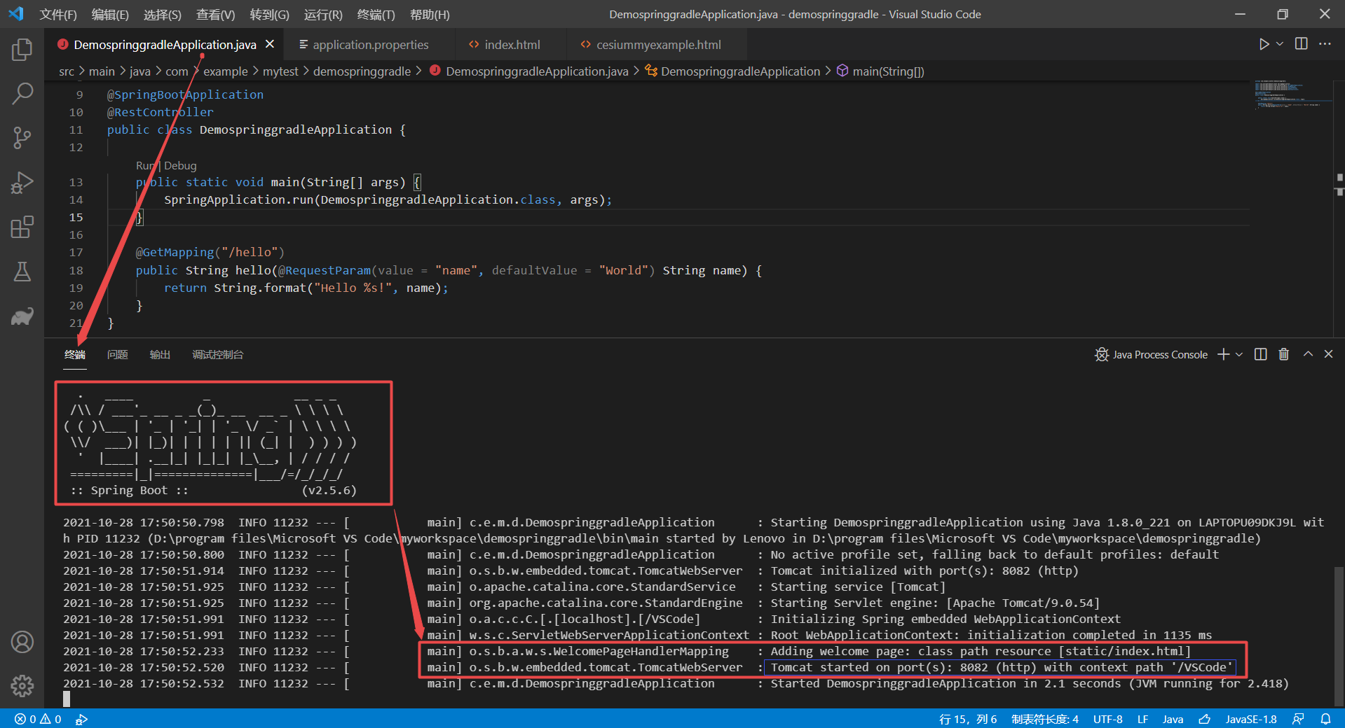
Task: Change UTF-8 file encoding
Action: pos(1108,719)
